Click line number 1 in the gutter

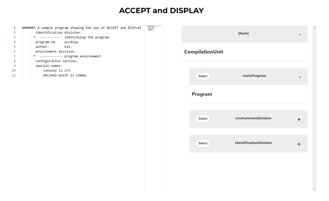click(x=14, y=28)
